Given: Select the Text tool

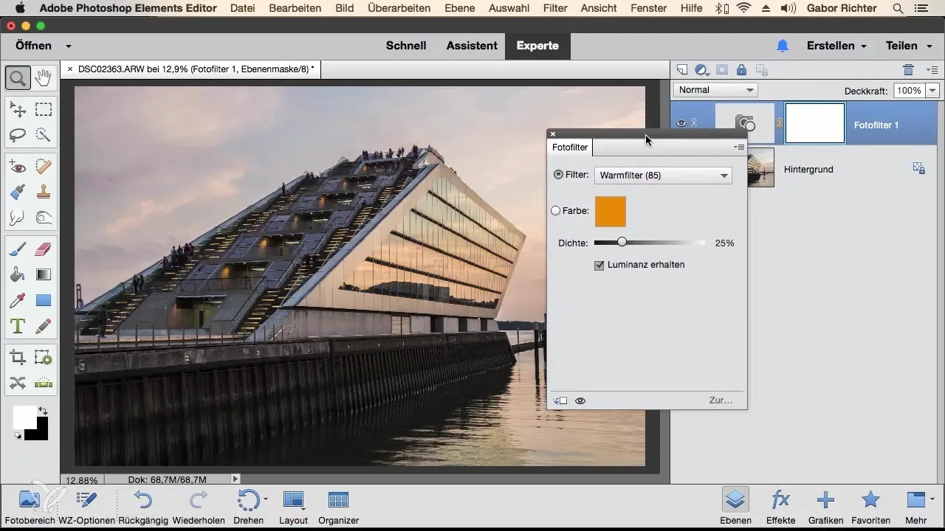Looking at the screenshot, I should (18, 325).
